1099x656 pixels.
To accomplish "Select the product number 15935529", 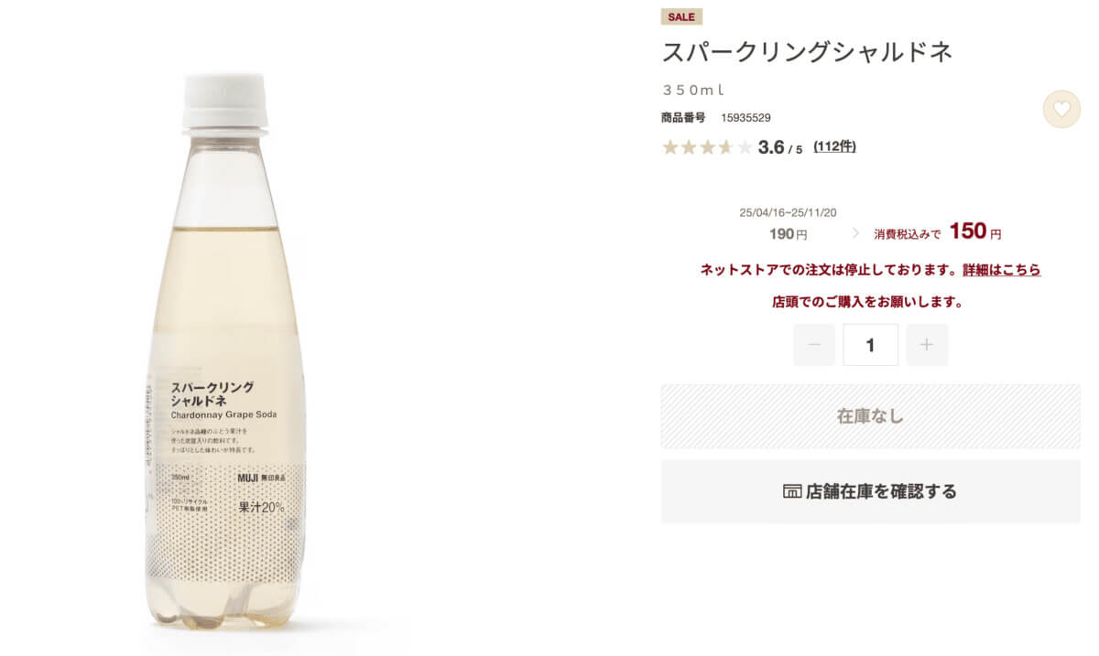I will coord(745,117).
